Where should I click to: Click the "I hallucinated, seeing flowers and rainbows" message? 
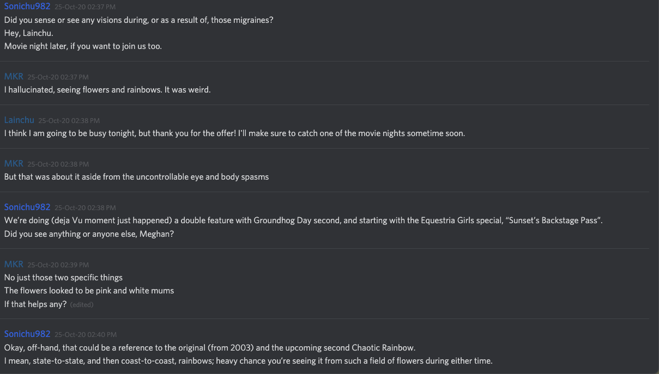107,90
